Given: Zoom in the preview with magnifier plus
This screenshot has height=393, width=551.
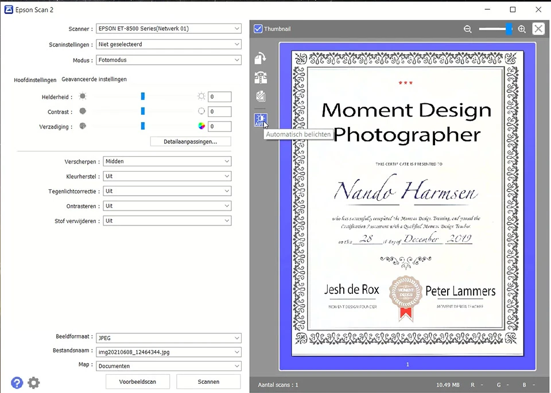Looking at the screenshot, I should coord(522,29).
